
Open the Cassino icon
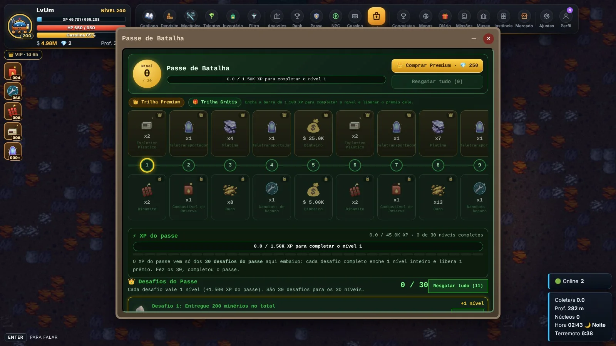click(x=355, y=17)
